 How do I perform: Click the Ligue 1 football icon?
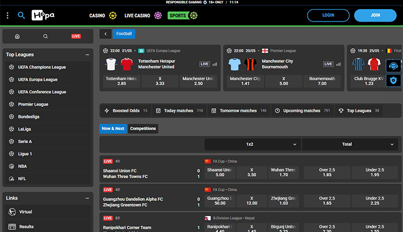click(x=11, y=154)
